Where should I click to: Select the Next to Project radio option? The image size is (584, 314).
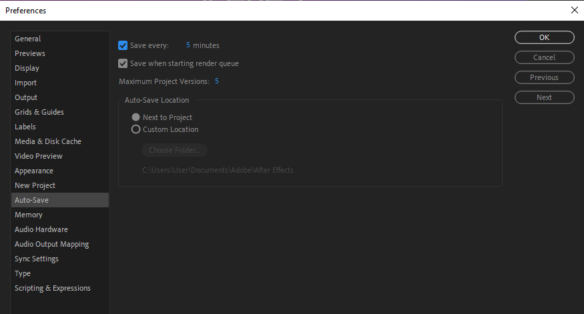tap(135, 117)
